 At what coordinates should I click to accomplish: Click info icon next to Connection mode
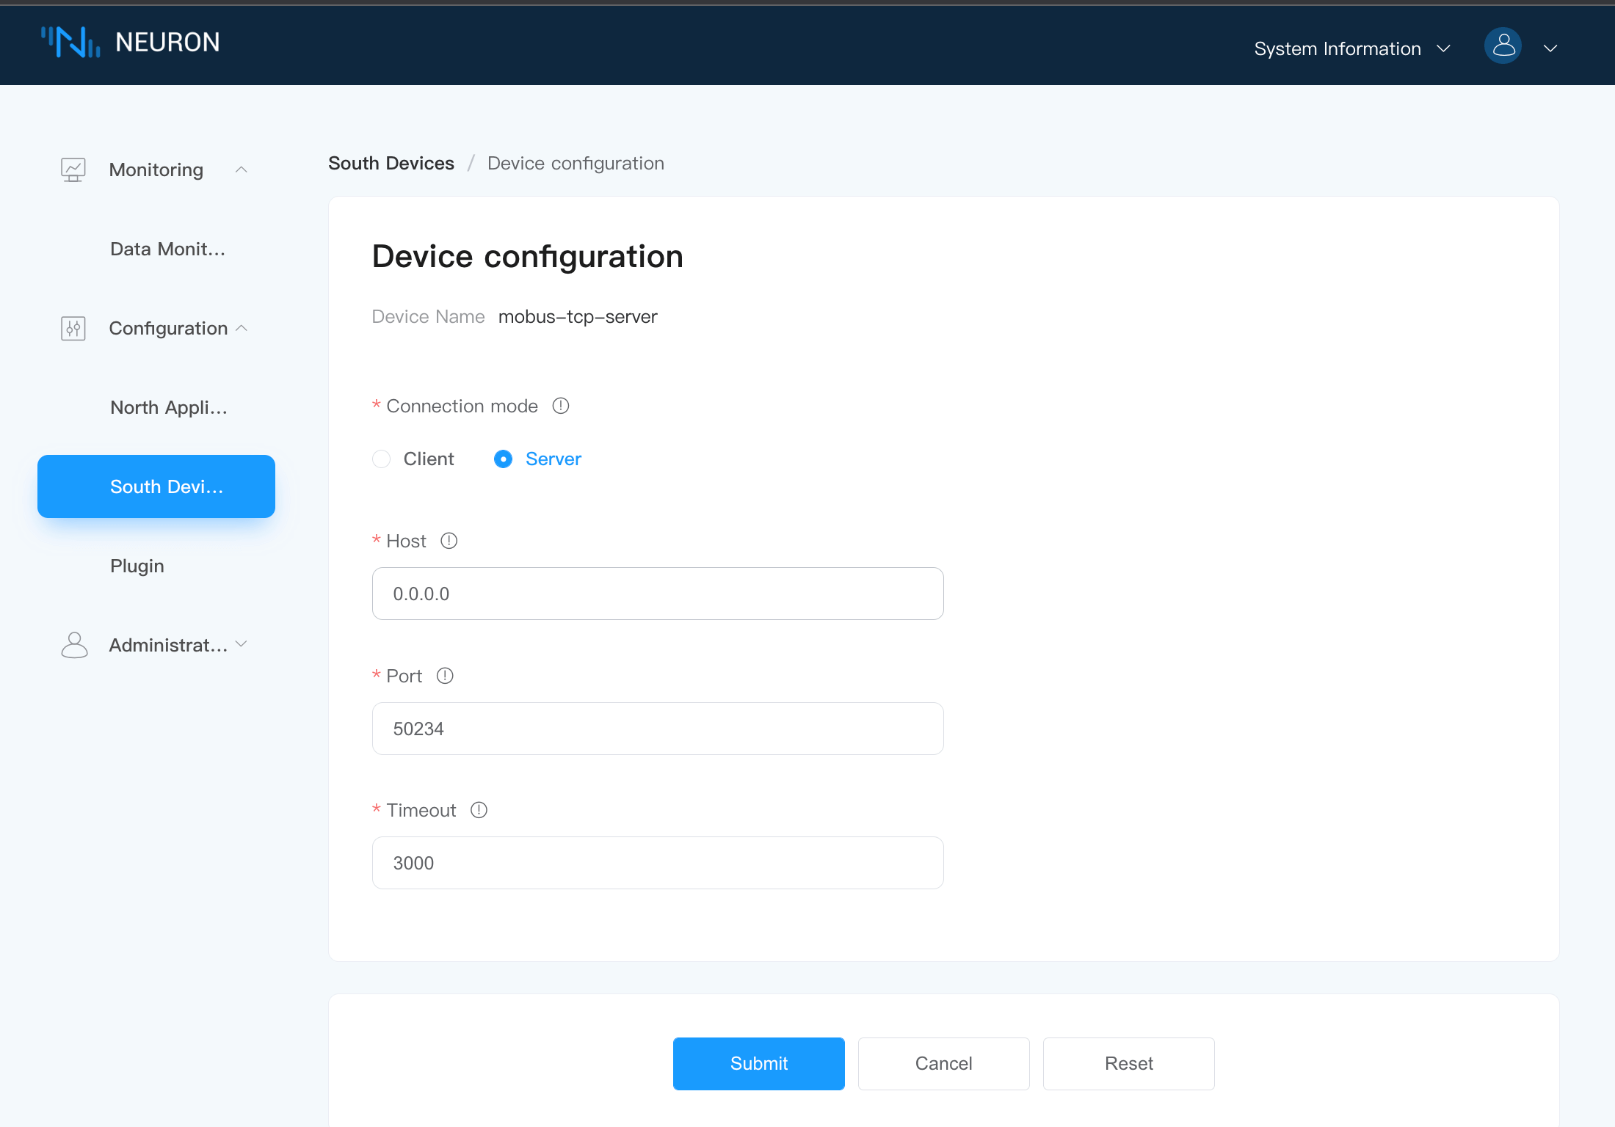coord(561,406)
